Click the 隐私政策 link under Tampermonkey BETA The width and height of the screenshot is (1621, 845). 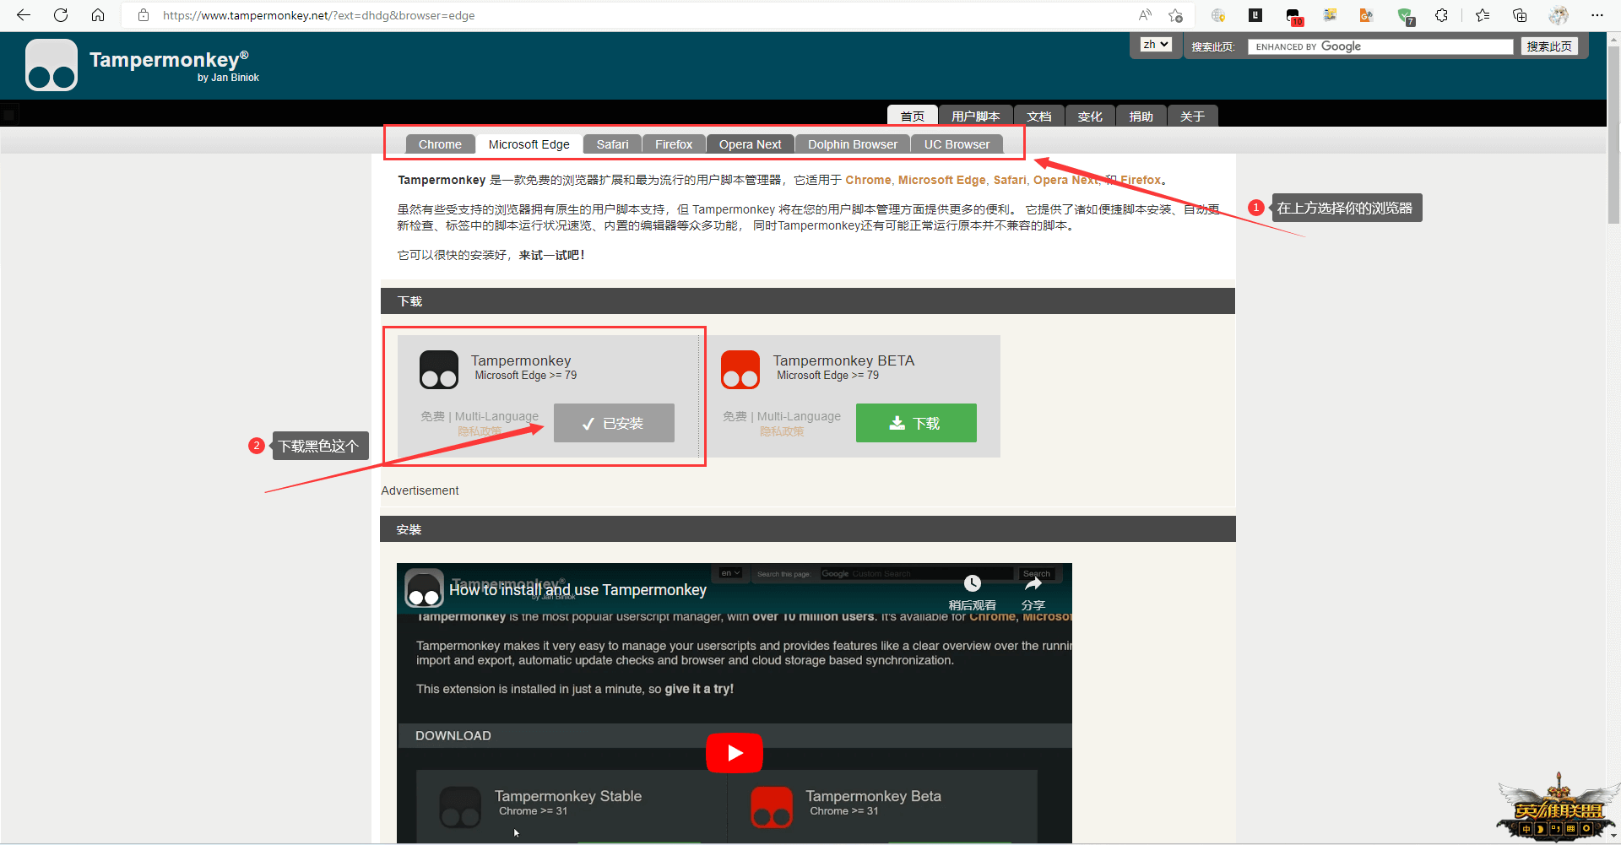pyautogui.click(x=782, y=431)
